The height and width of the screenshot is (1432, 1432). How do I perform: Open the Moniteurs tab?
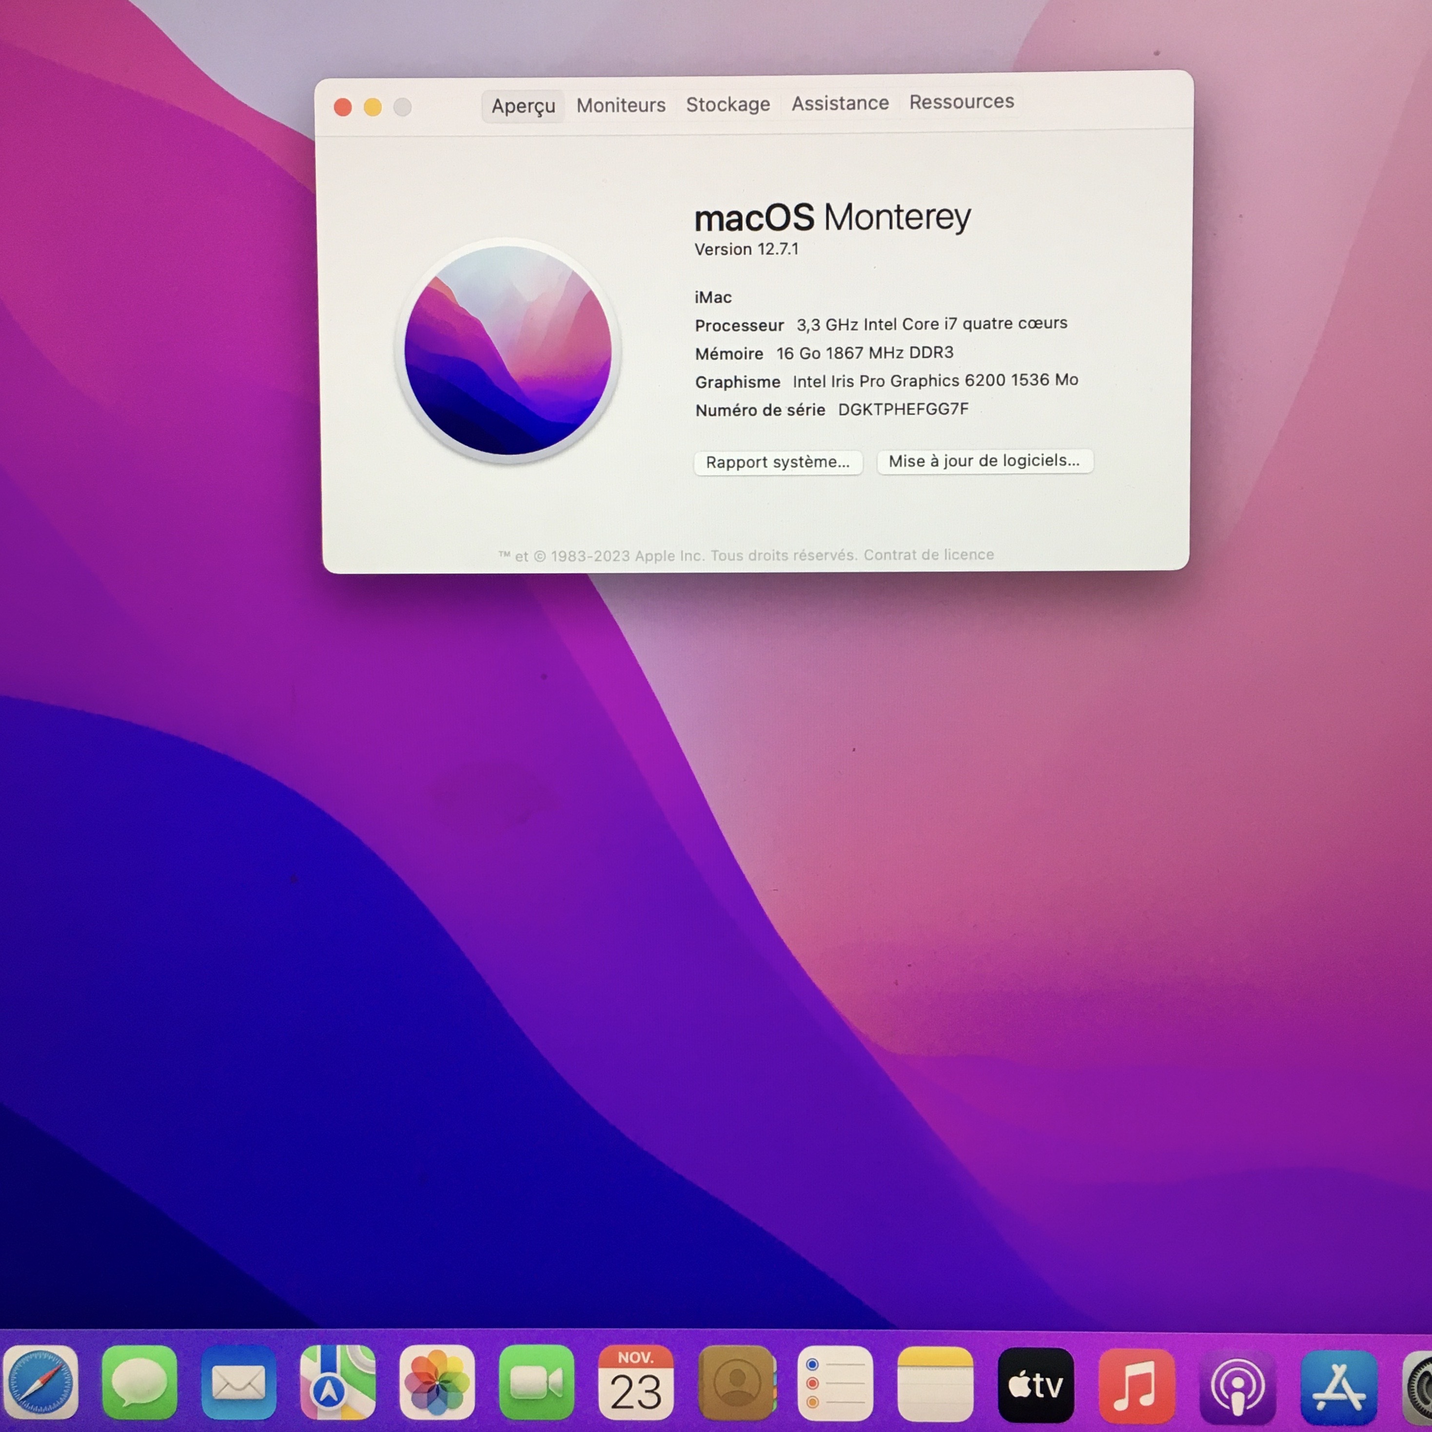[x=621, y=105]
